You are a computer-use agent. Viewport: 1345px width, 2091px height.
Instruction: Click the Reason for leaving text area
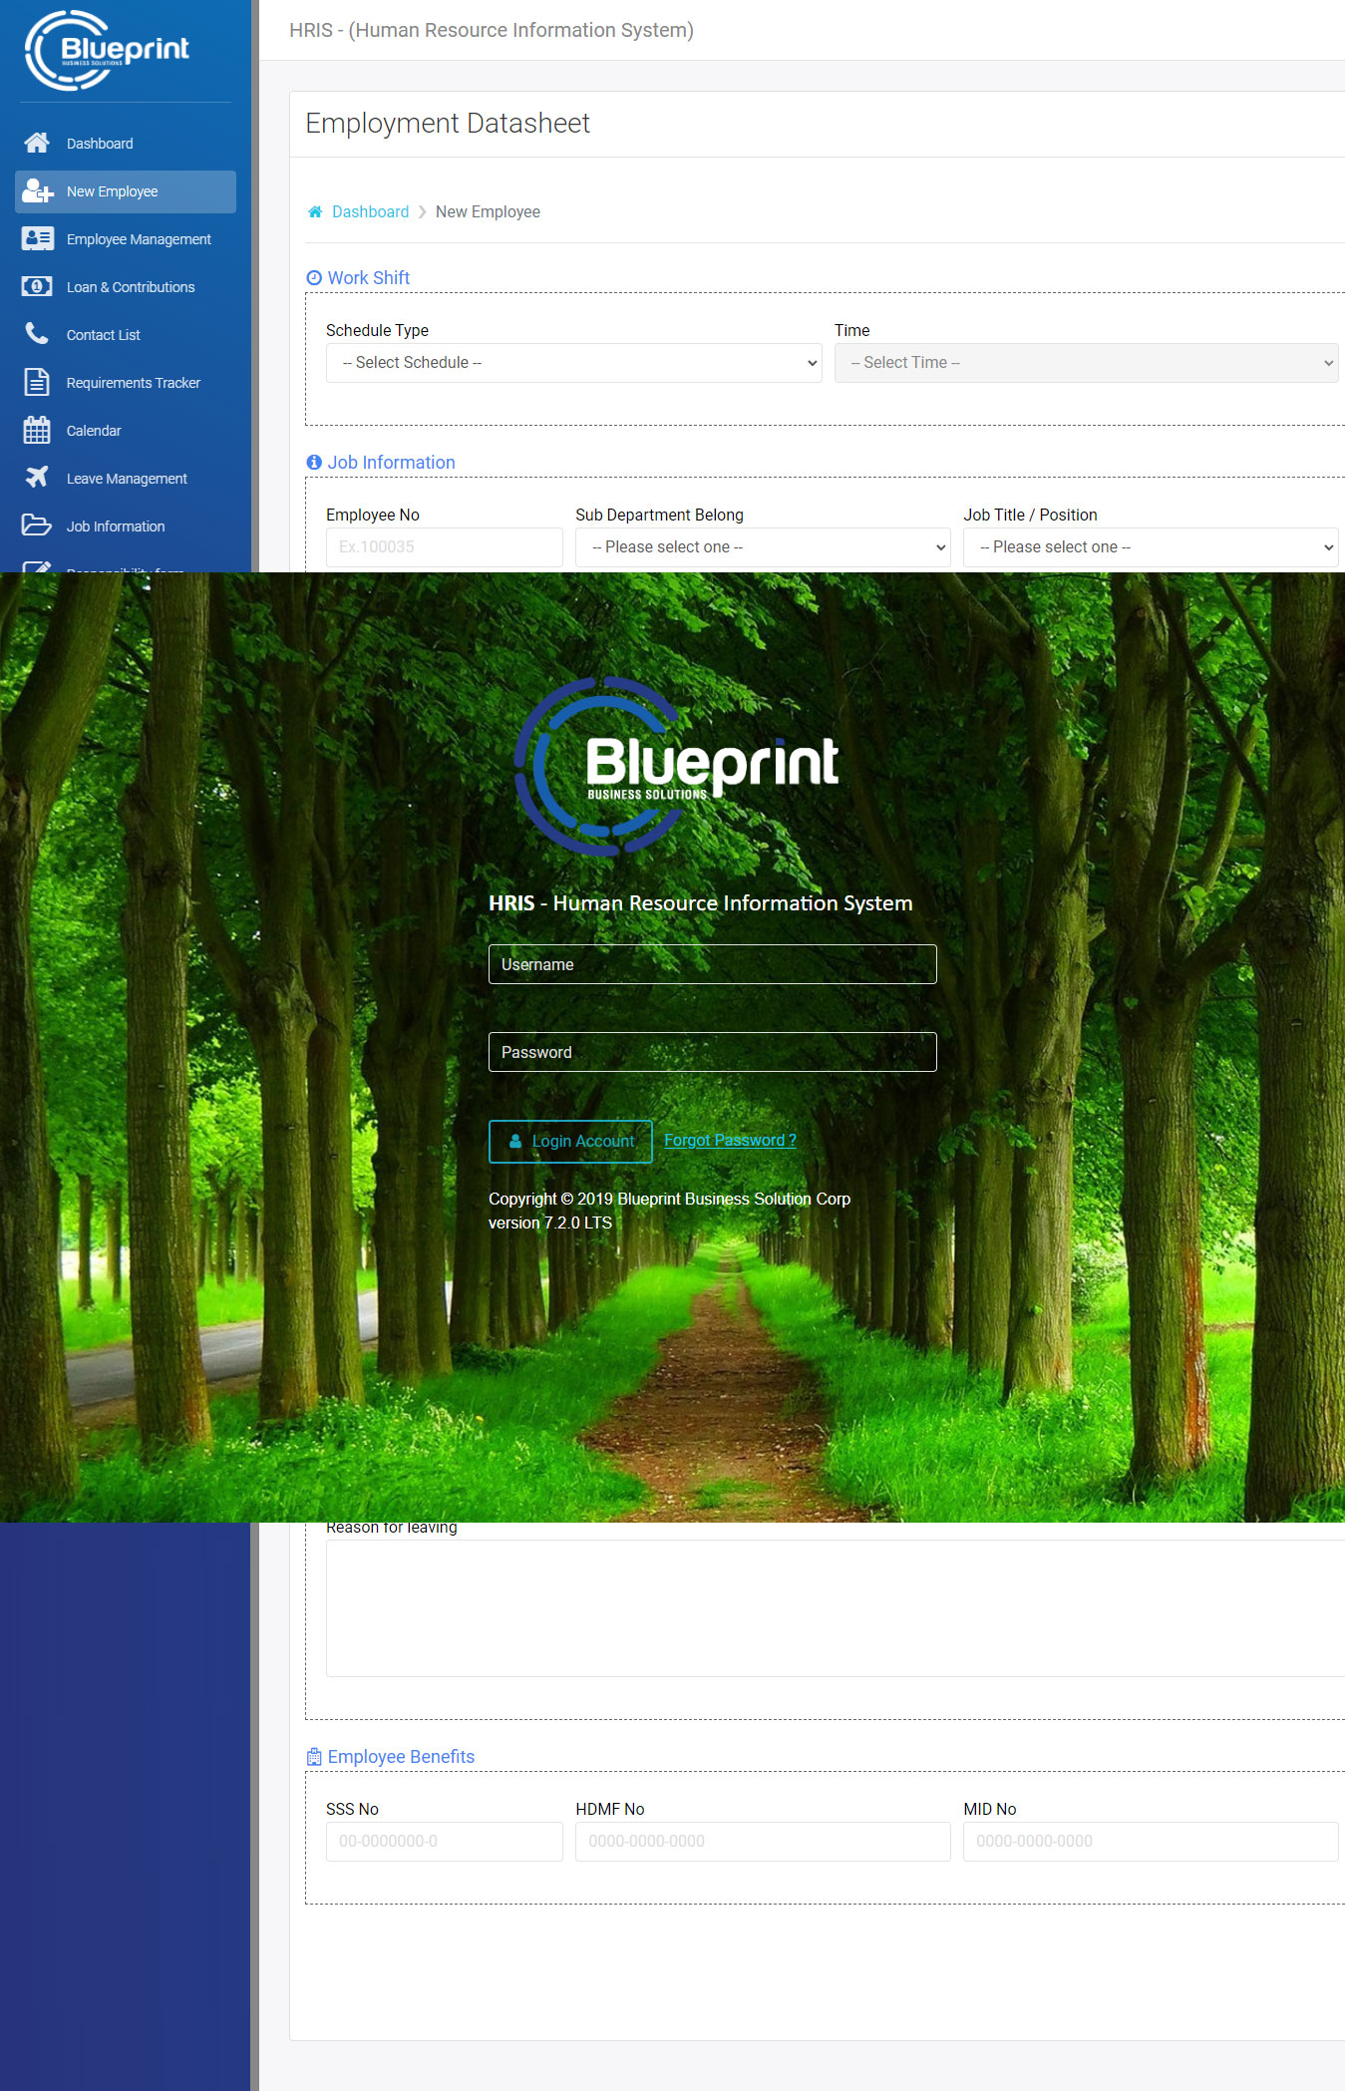tap(834, 1607)
